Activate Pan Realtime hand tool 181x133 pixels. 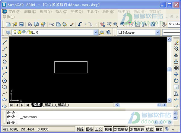tap(103, 24)
